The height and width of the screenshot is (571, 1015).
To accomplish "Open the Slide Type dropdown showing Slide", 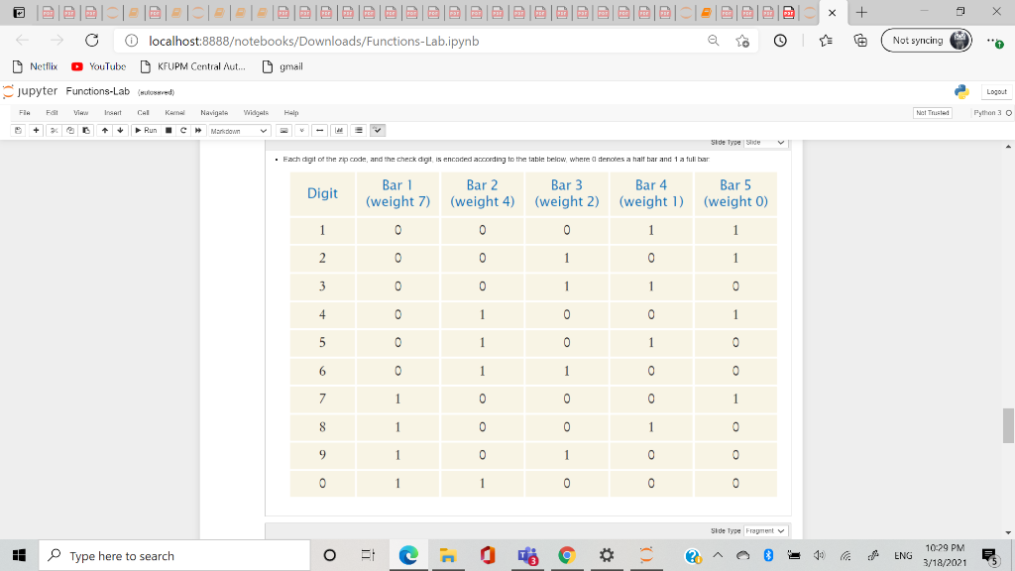I will [765, 143].
